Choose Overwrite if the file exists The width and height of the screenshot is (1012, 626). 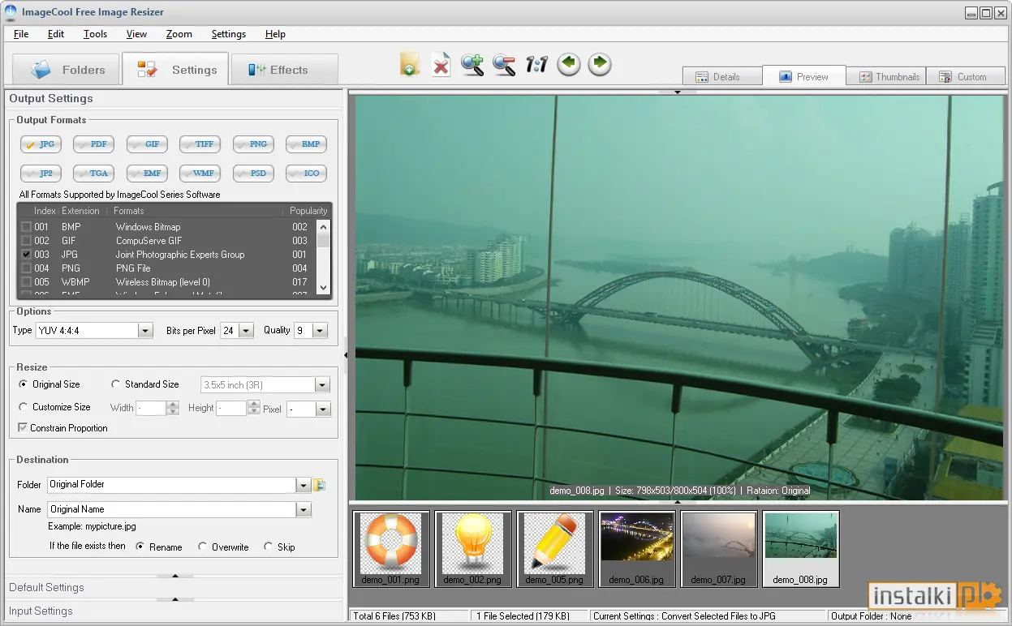pos(203,547)
